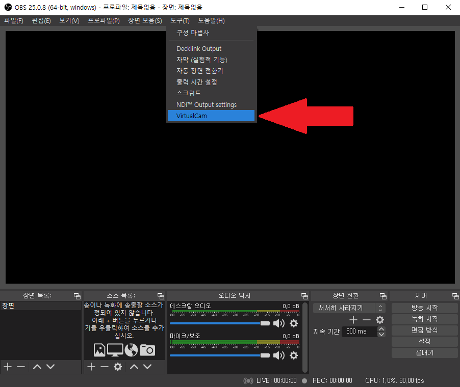
Task: Click the 300 ms duration field
Action: click(x=360, y=331)
